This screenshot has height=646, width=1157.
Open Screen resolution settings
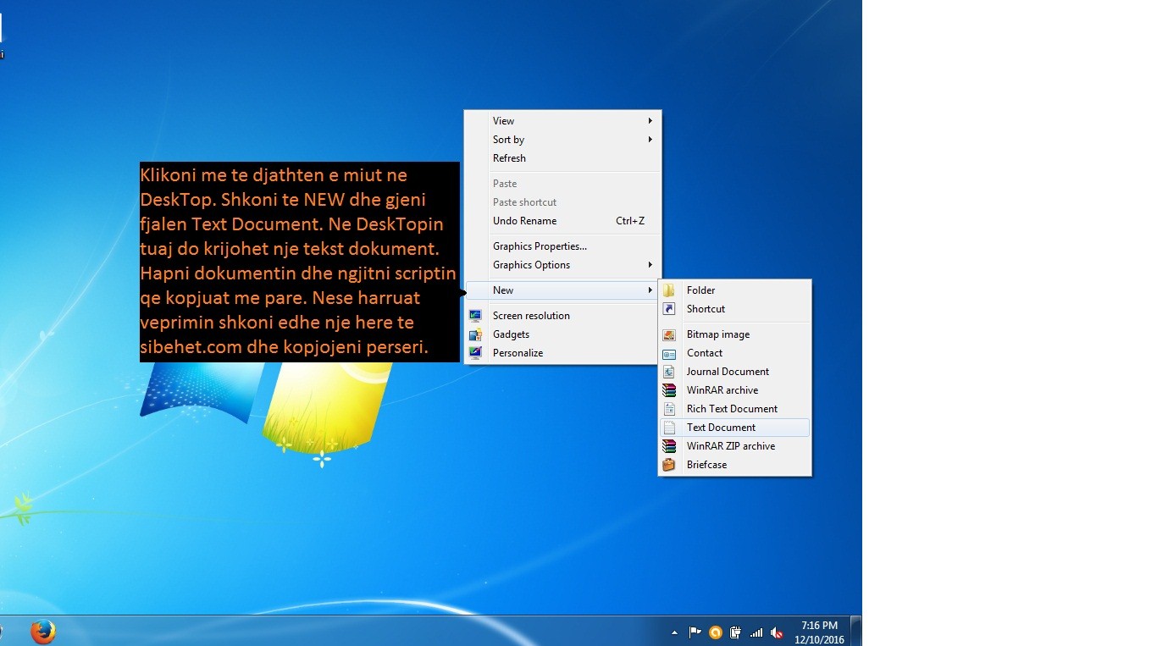pos(562,316)
